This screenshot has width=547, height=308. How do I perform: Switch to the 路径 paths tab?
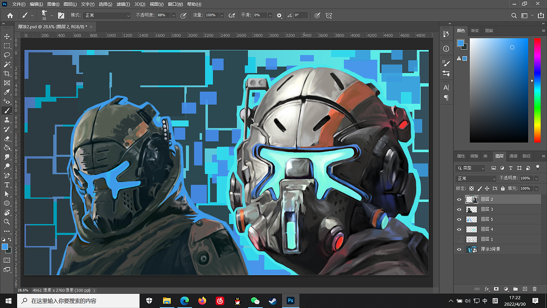coord(526,156)
